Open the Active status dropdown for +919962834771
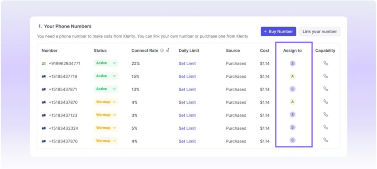This screenshot has width=377, height=169. pos(114,63)
